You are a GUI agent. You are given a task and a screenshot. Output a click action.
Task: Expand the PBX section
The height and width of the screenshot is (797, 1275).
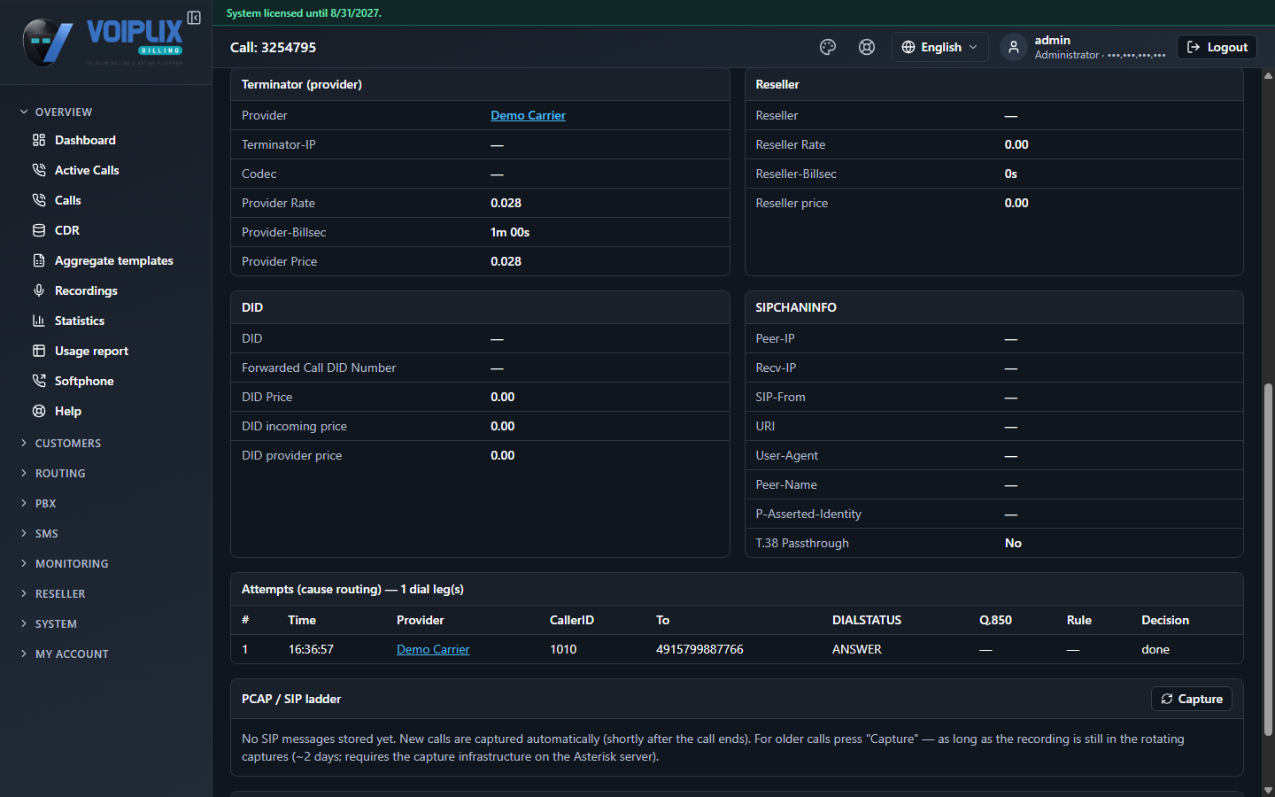click(45, 503)
